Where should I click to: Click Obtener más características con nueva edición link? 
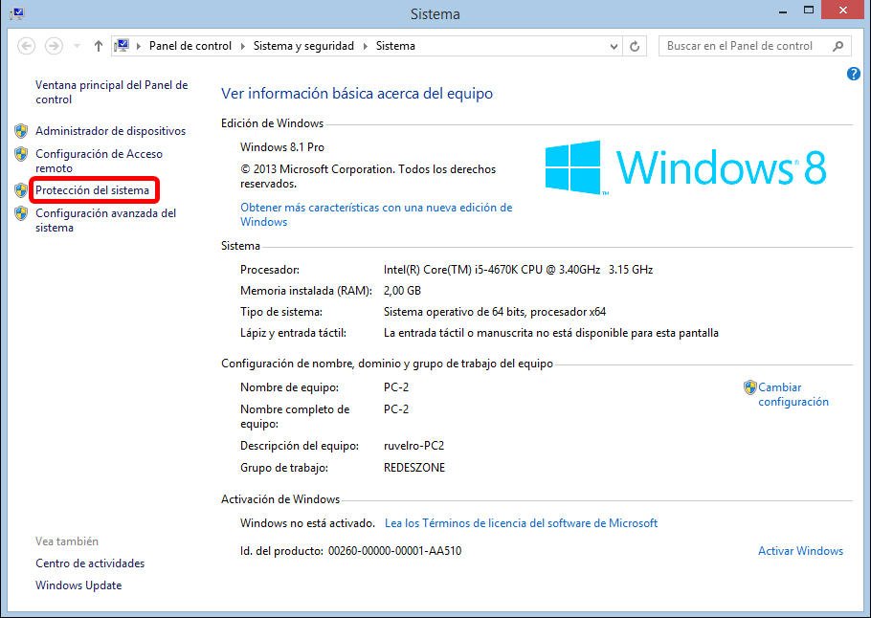pos(376,214)
